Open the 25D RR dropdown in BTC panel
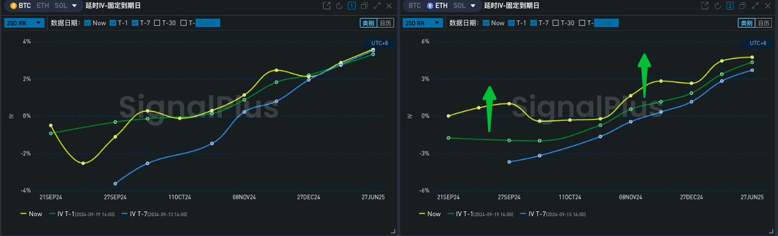The image size is (778, 236). [x=24, y=23]
